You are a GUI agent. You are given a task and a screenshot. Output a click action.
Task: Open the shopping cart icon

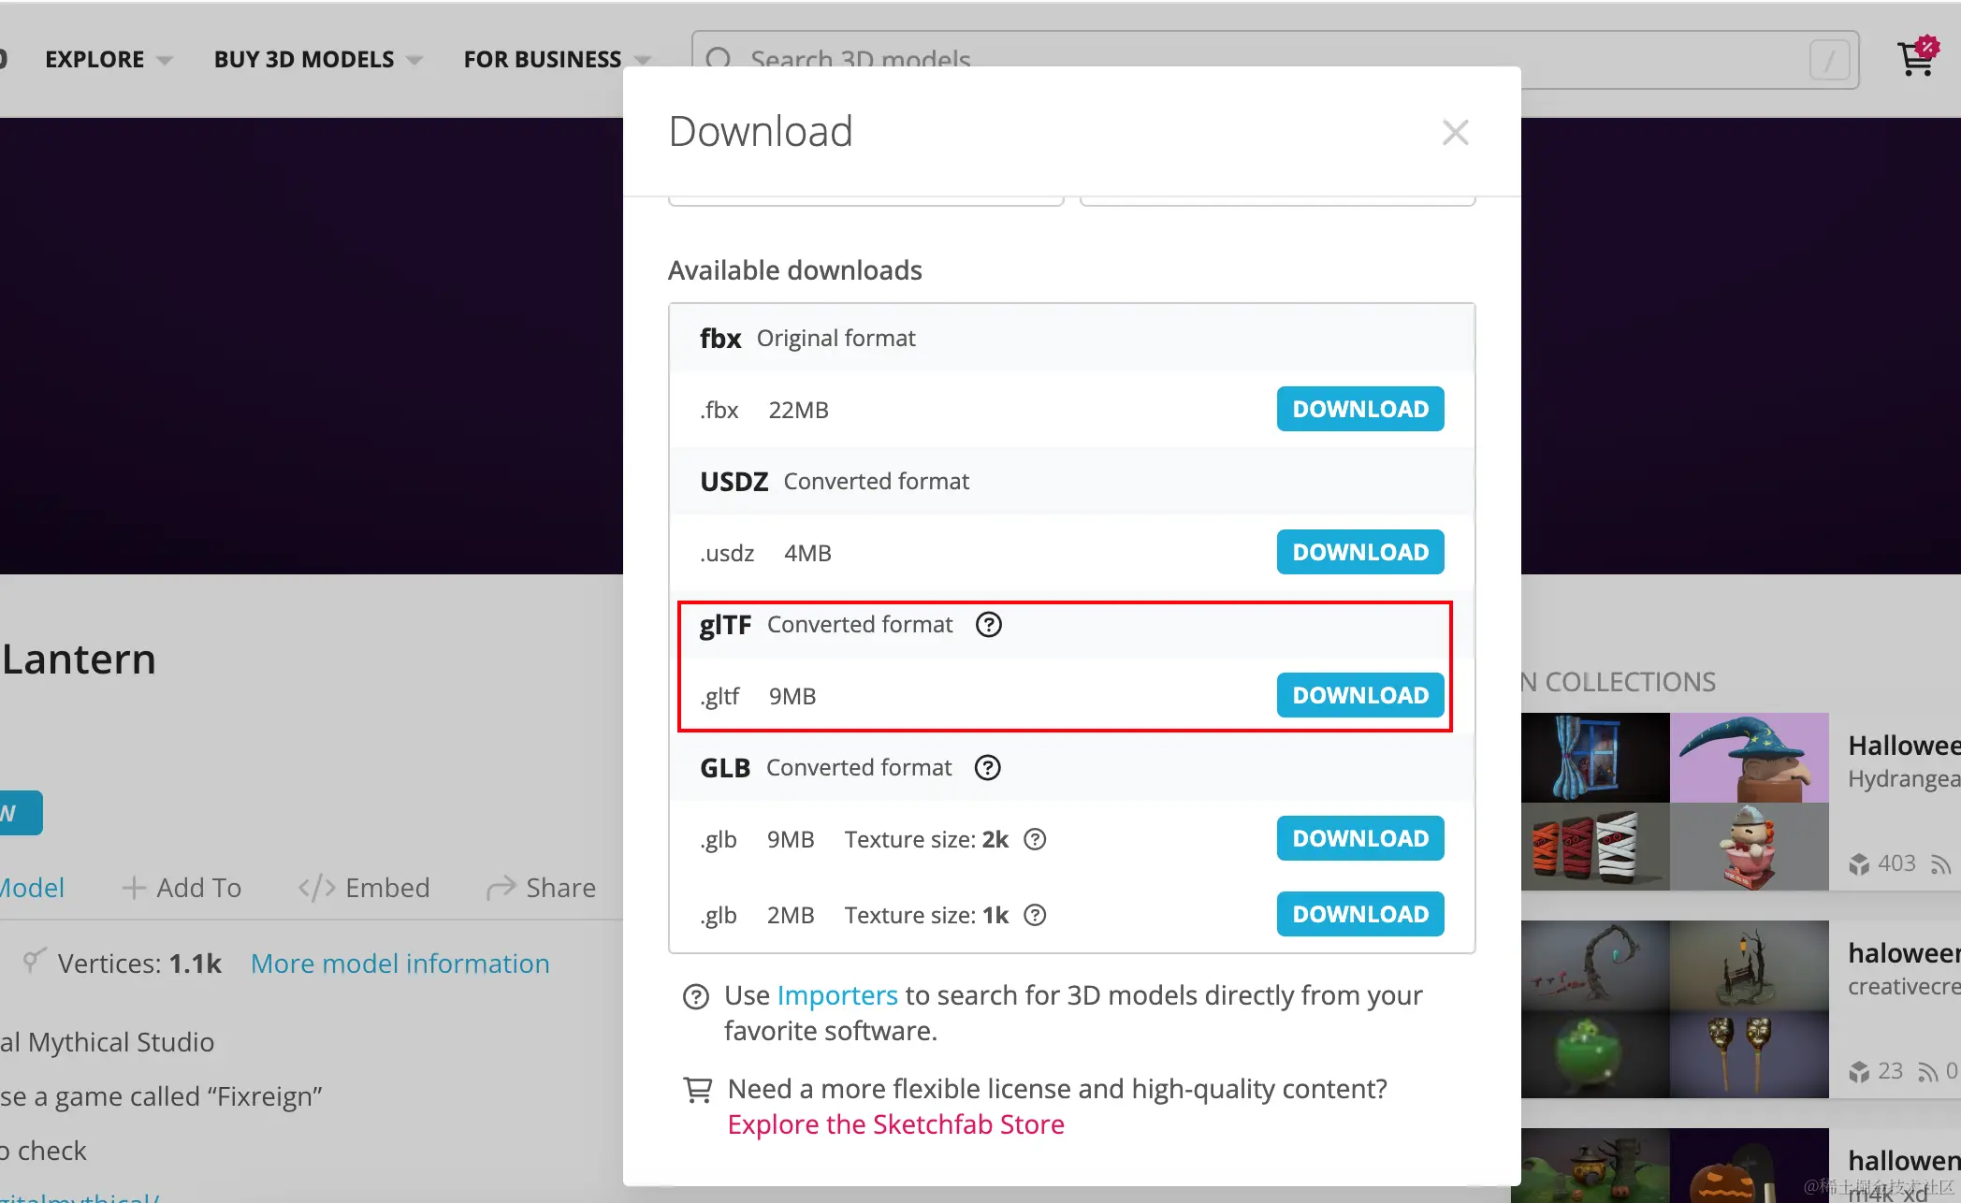(x=1915, y=59)
